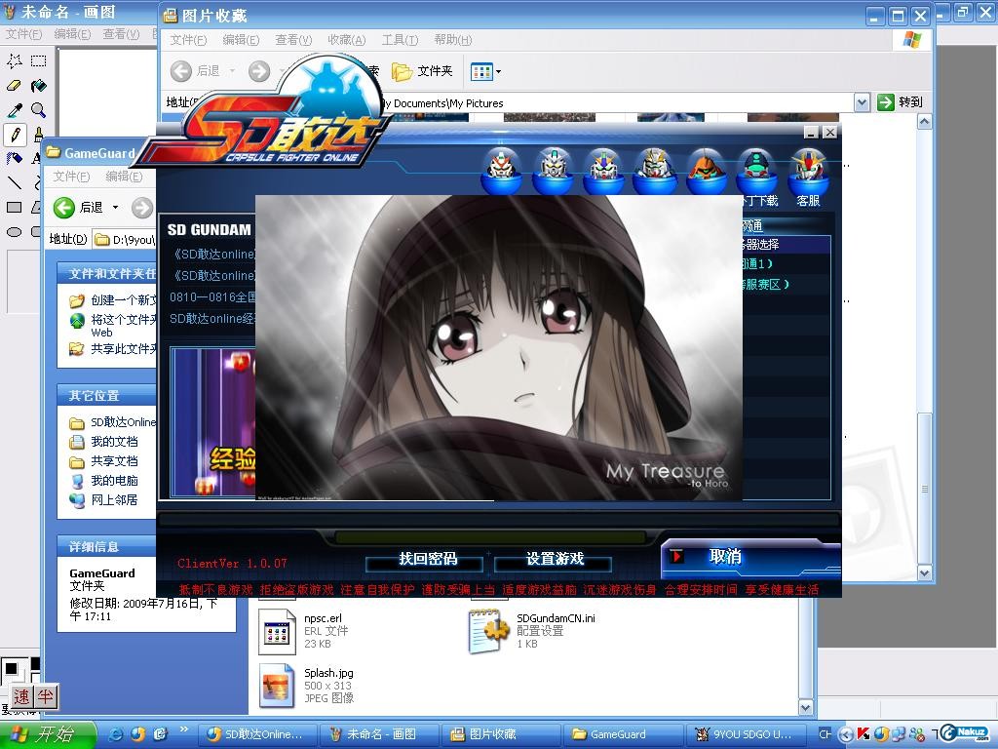Open the Back history dropdown in 图片收藏
998x749 pixels.
[x=232, y=71]
